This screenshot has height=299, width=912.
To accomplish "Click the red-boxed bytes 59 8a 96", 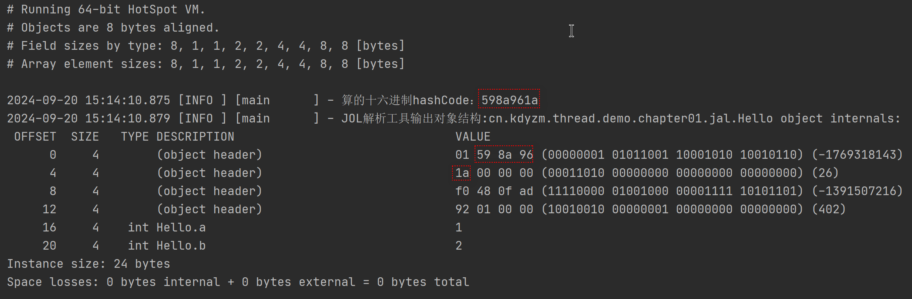I will point(504,154).
